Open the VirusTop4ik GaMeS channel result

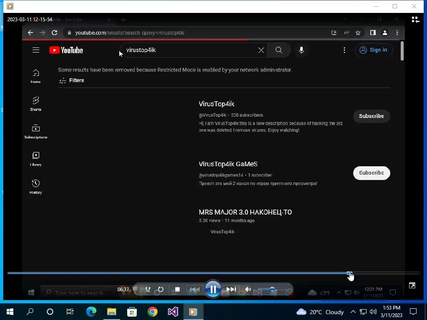point(228,164)
